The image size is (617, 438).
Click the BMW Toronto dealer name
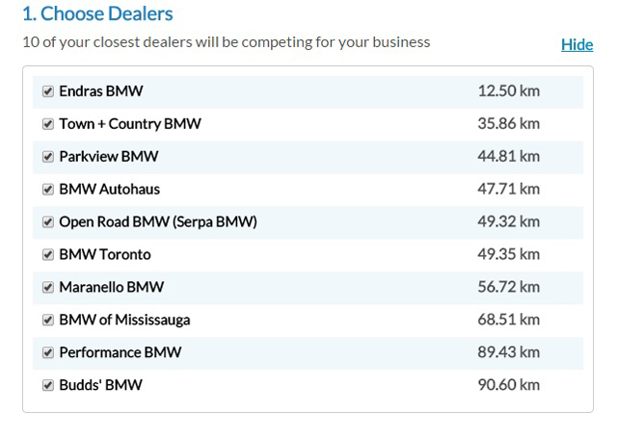coord(105,254)
